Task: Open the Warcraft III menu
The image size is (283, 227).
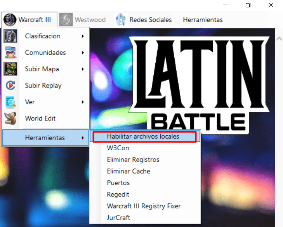Action: coord(29,19)
